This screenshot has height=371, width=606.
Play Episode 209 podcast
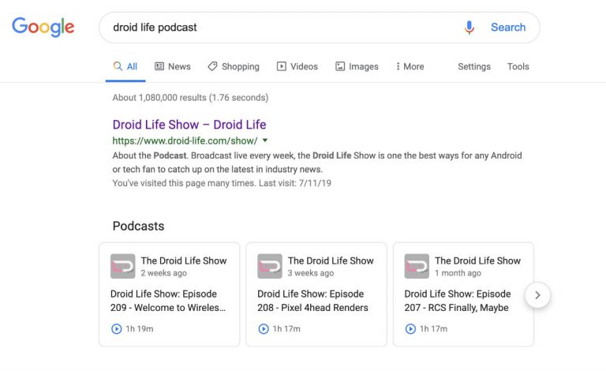pyautogui.click(x=117, y=328)
